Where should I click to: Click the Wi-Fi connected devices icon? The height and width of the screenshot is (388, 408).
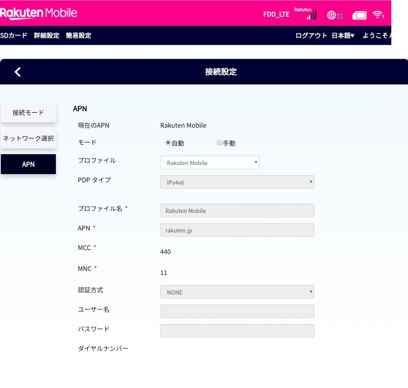click(x=378, y=15)
